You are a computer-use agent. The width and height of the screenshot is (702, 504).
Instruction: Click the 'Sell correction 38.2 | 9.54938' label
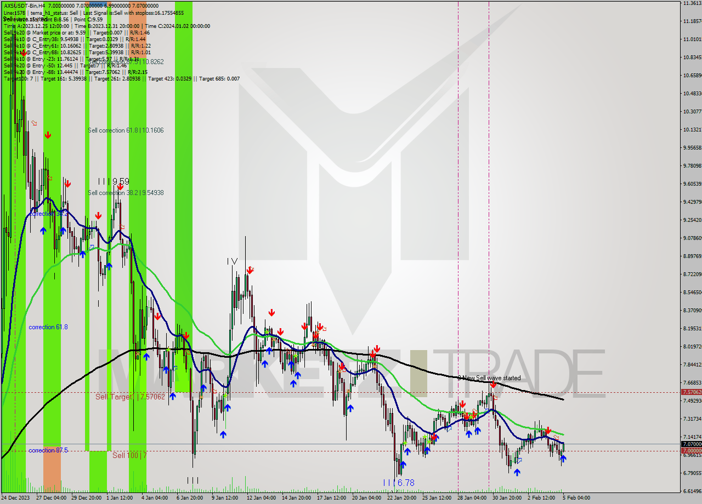pos(126,193)
